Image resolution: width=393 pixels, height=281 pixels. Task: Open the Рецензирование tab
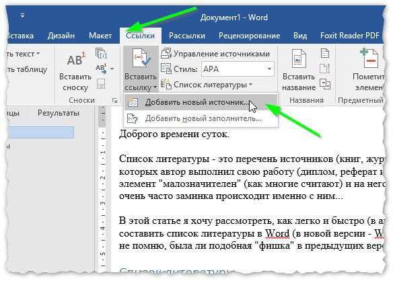(x=249, y=36)
